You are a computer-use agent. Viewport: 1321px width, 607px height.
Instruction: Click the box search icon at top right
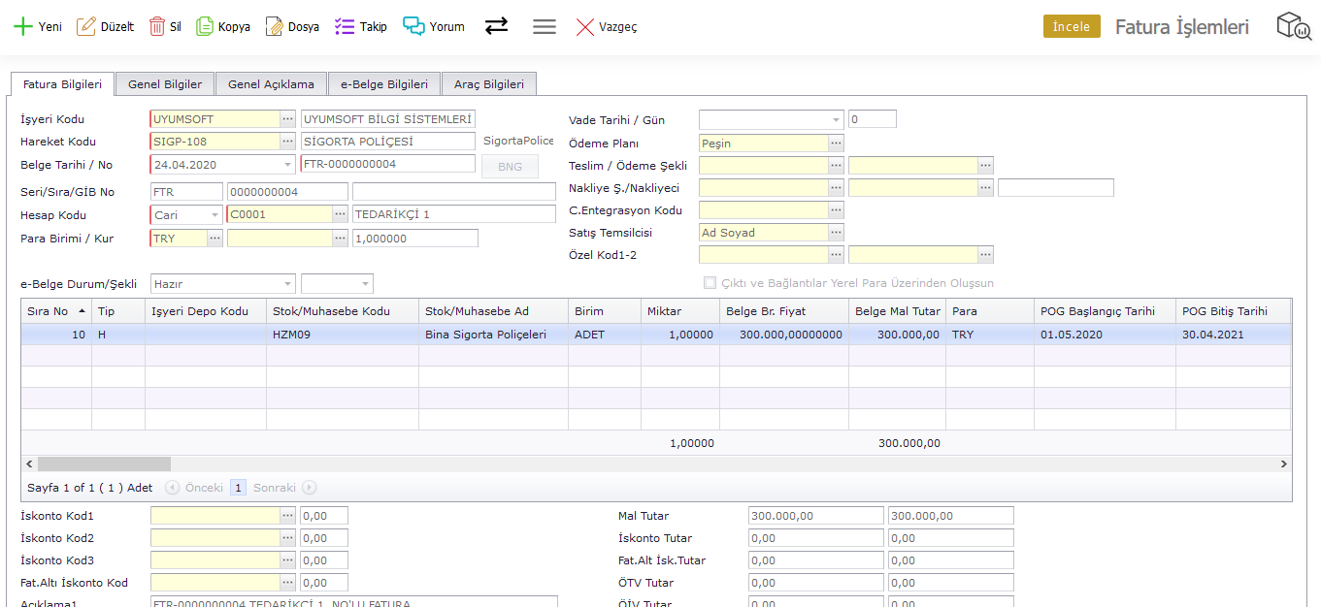click(1293, 26)
